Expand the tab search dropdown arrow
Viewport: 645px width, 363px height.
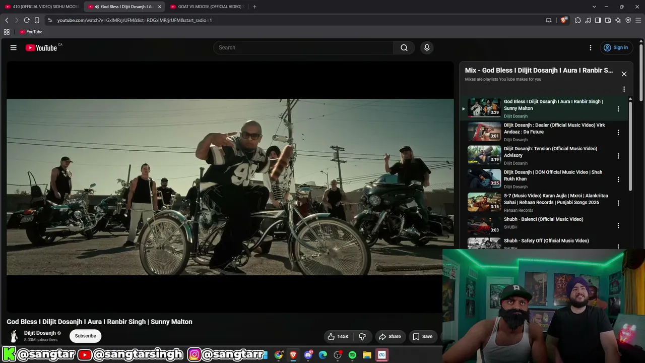(594, 7)
